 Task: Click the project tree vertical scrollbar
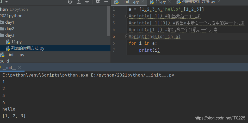tap(109, 21)
